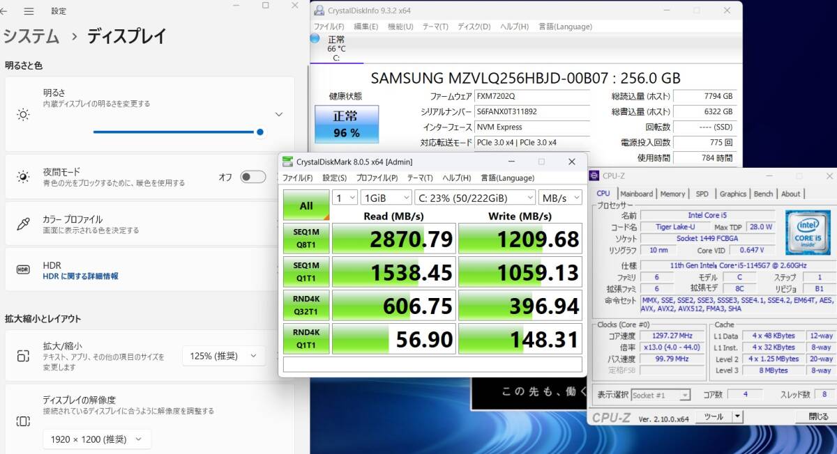
Task: Go to システム in the Settings breadcrumb
Action: 32,36
